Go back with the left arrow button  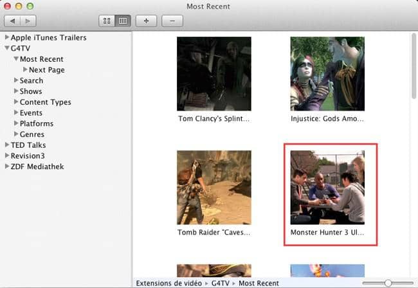(x=12, y=21)
